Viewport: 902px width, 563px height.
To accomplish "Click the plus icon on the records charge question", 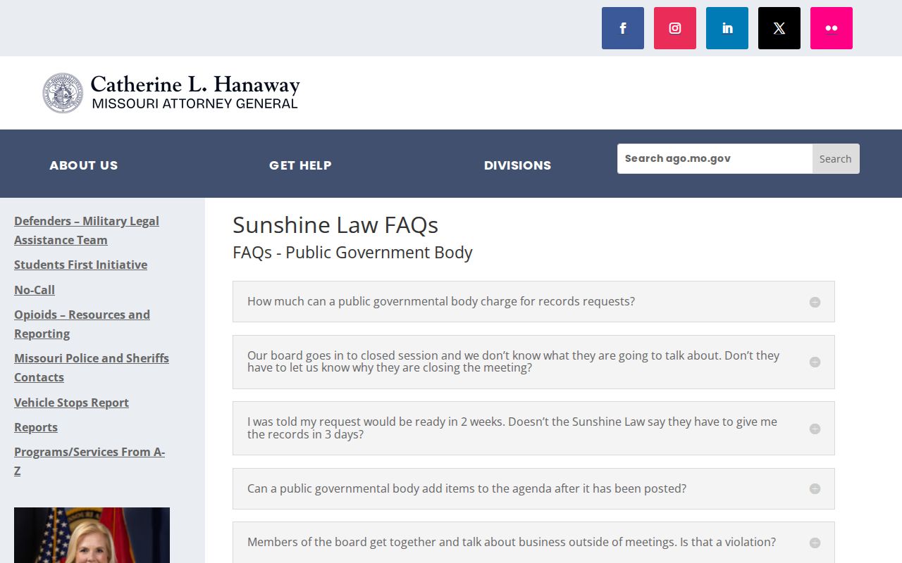I will (x=815, y=302).
